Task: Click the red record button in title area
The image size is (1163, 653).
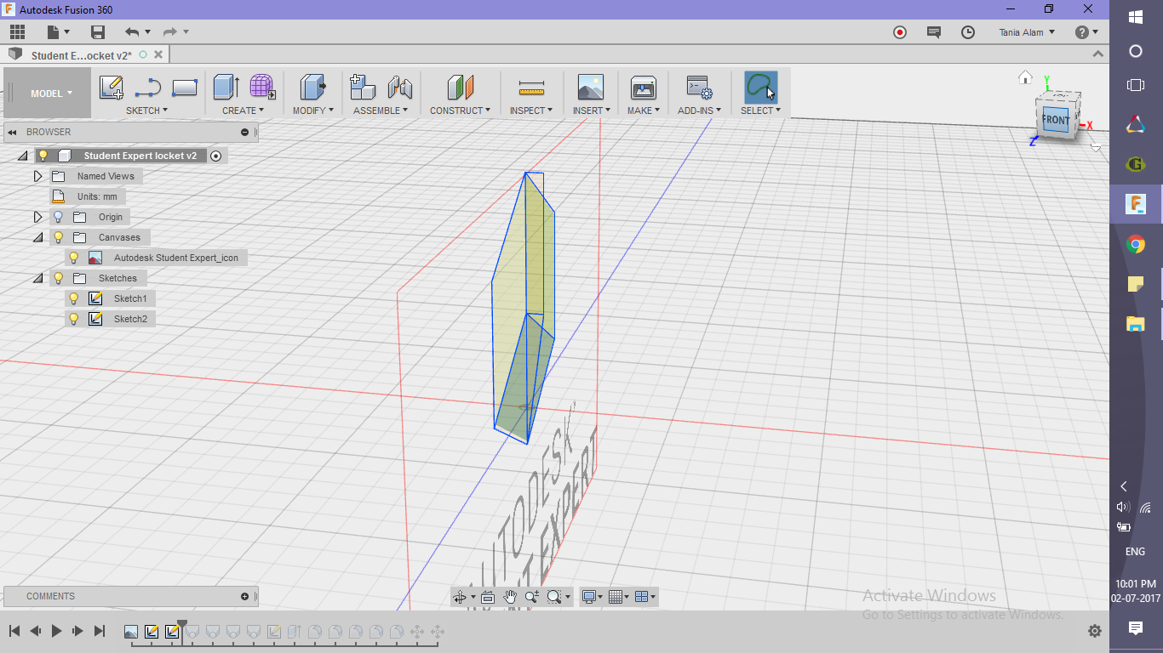Action: 900,32
